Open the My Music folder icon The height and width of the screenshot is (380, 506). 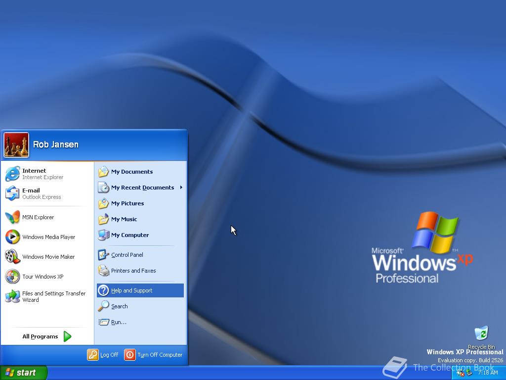tap(103, 219)
